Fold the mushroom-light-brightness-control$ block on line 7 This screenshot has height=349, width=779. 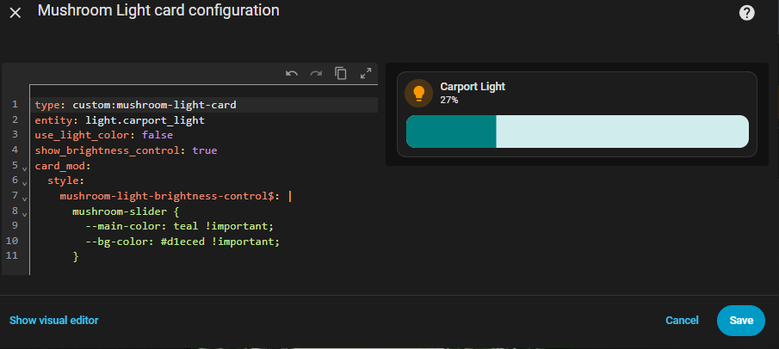(x=24, y=198)
